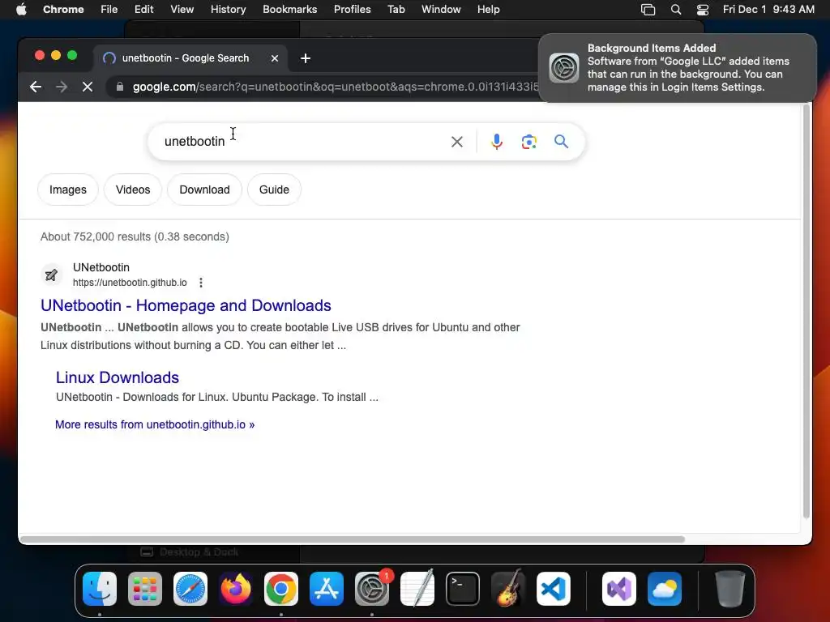The width and height of the screenshot is (830, 622).
Task: Open Trash from the Dock
Action: point(730,589)
